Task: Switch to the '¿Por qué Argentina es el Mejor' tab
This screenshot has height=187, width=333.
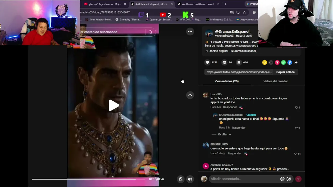Action: click(x=104, y=4)
